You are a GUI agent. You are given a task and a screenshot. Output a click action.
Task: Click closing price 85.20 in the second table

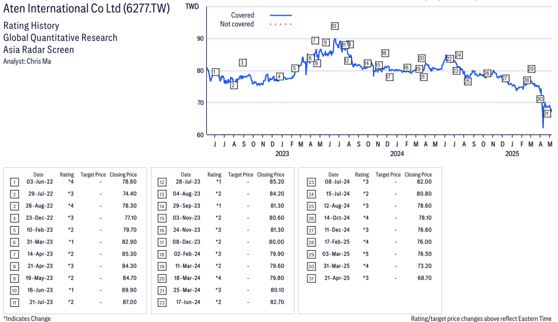[277, 182]
